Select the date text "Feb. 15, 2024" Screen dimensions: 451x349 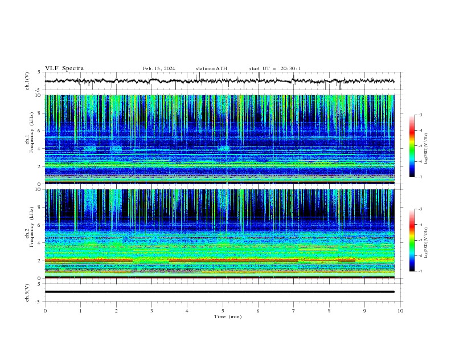point(159,68)
